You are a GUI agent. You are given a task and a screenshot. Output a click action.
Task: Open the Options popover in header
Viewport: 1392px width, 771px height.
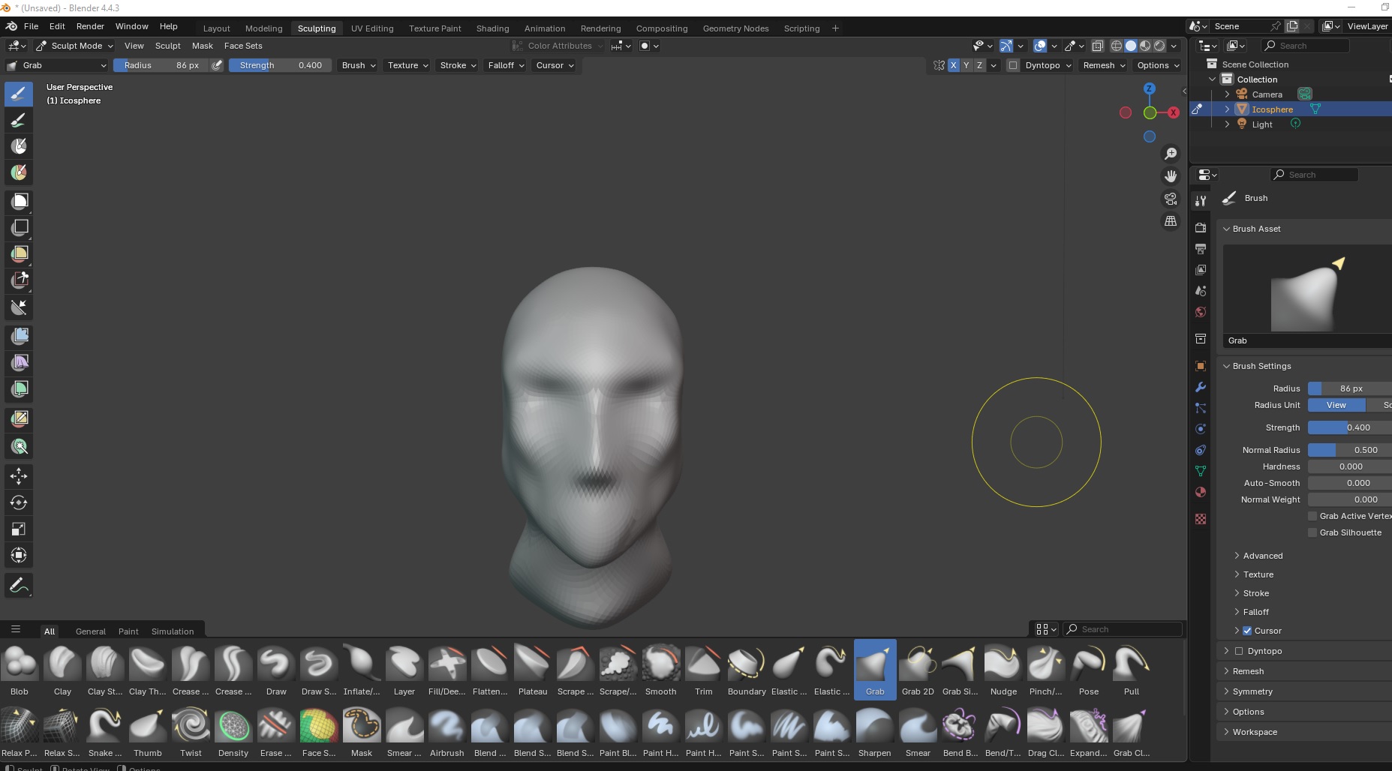point(1158,65)
